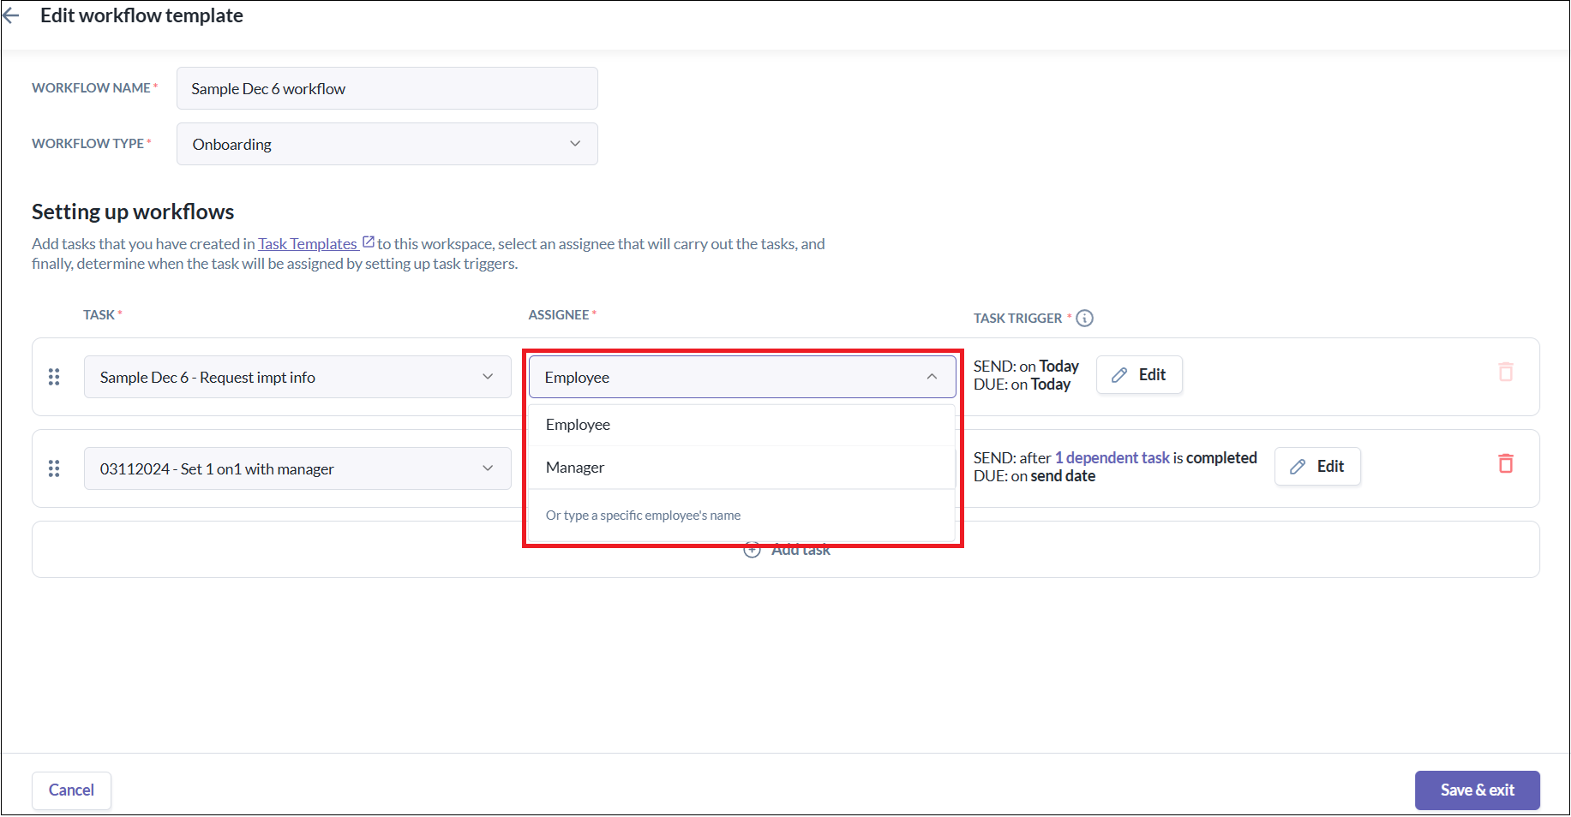Viewport: 1571px width, 817px height.
Task: Click the Cancel button
Action: click(x=71, y=790)
